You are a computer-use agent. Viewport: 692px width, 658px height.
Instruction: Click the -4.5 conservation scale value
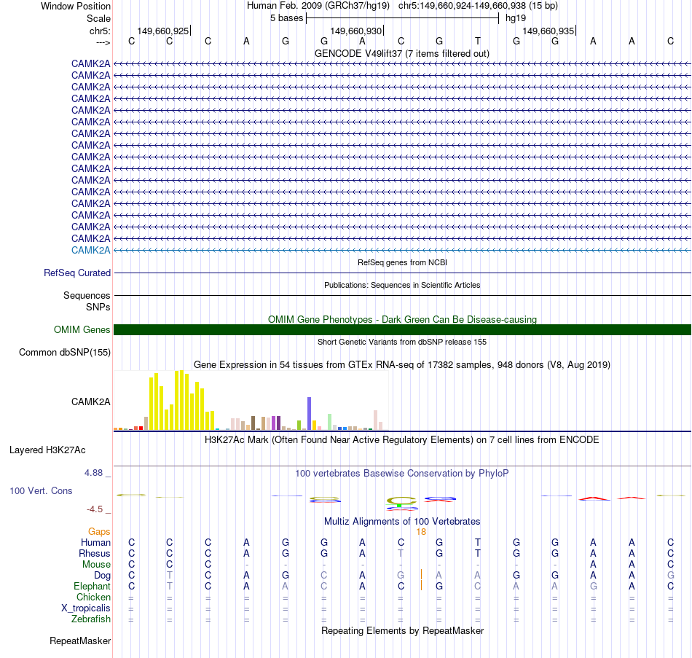(95, 509)
